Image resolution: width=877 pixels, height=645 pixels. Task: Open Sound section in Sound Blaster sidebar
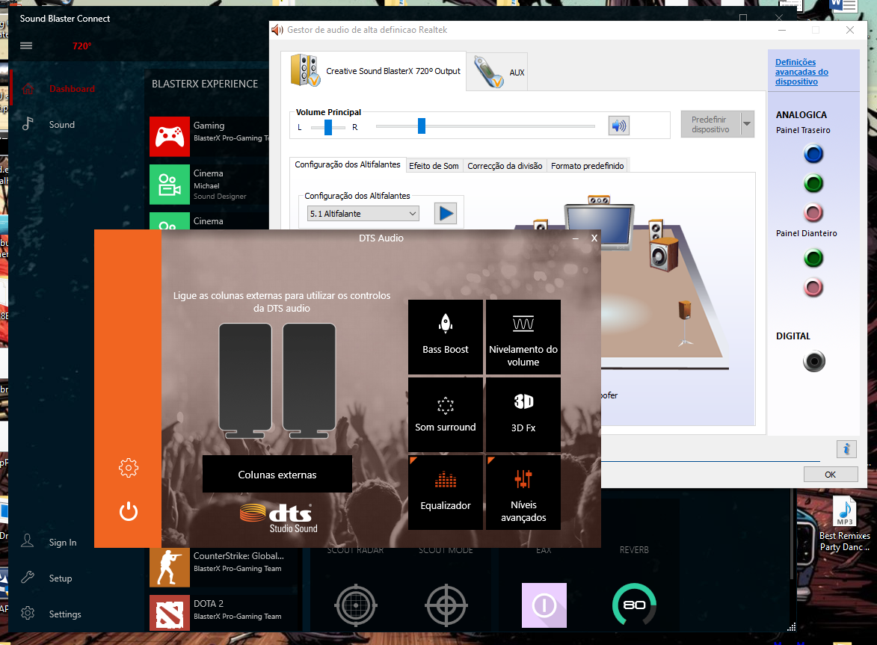61,125
